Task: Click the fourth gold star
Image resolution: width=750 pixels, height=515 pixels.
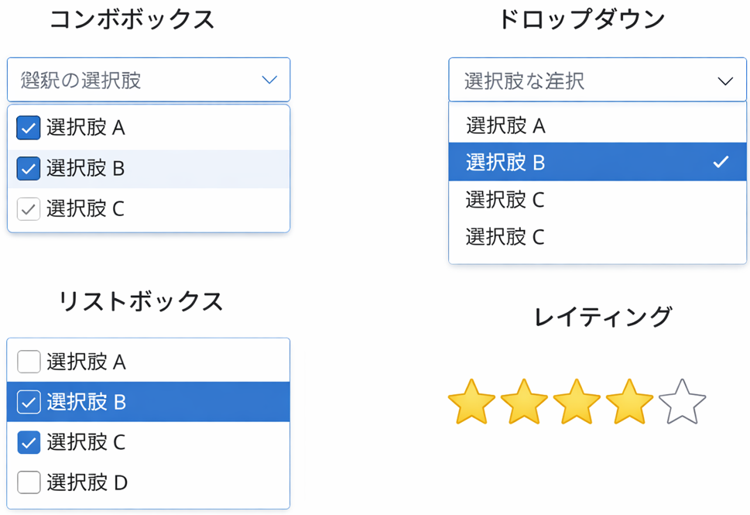Action: pyautogui.click(x=629, y=401)
